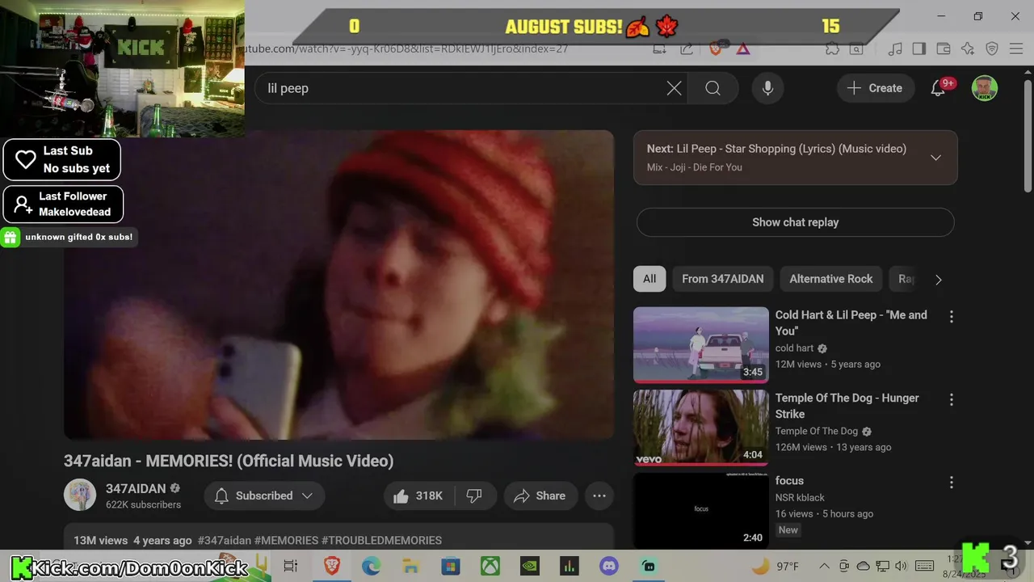Click the #TROUBLEDMEMORIES hashtag
1034x582 pixels.
coord(381,540)
